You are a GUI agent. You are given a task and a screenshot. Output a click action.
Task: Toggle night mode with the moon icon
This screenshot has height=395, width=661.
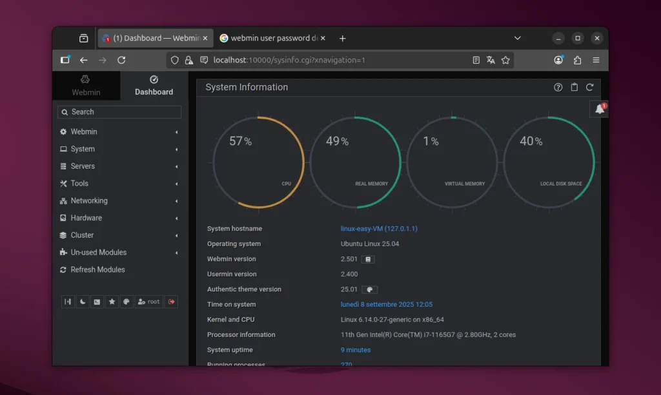point(83,301)
